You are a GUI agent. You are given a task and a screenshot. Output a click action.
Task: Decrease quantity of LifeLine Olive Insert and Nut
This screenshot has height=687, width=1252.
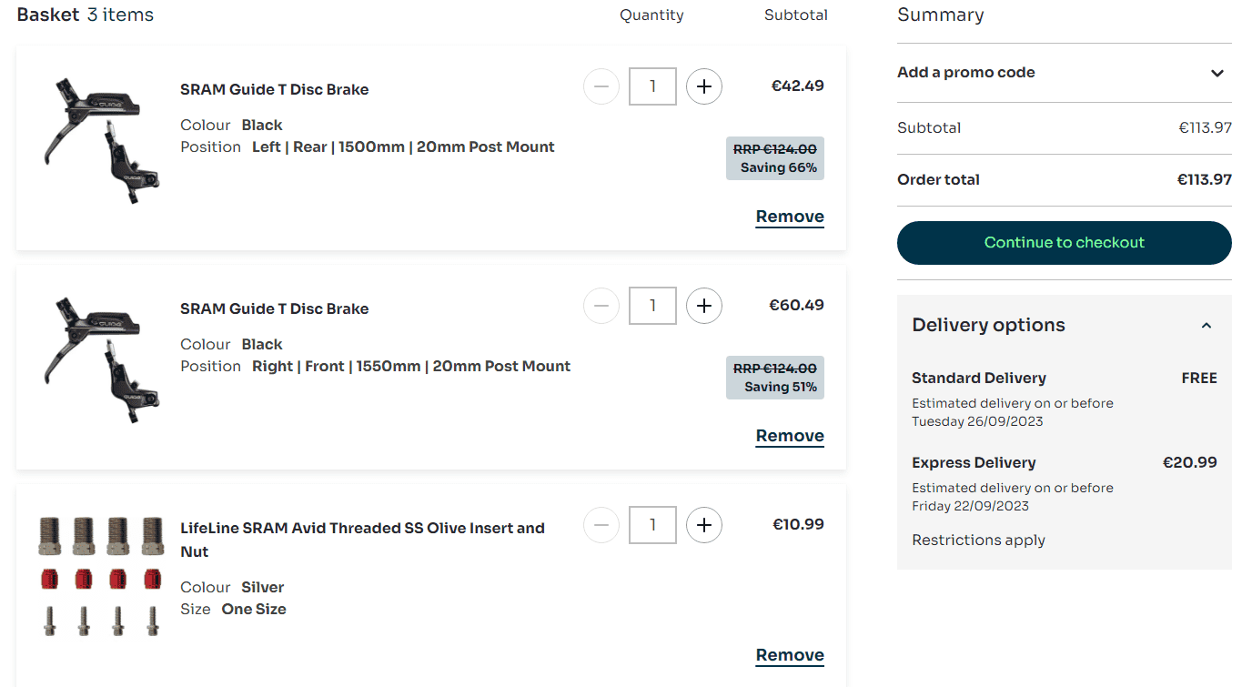601,525
